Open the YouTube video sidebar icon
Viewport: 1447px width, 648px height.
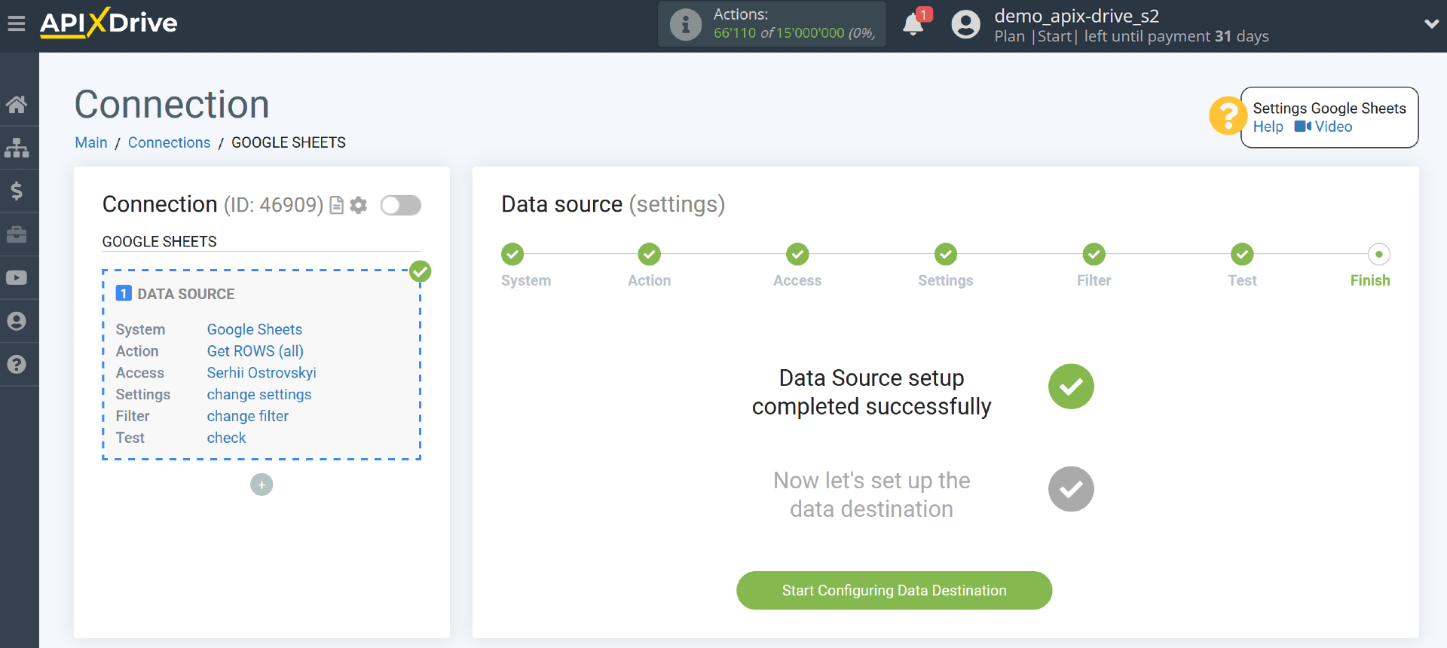[17, 278]
